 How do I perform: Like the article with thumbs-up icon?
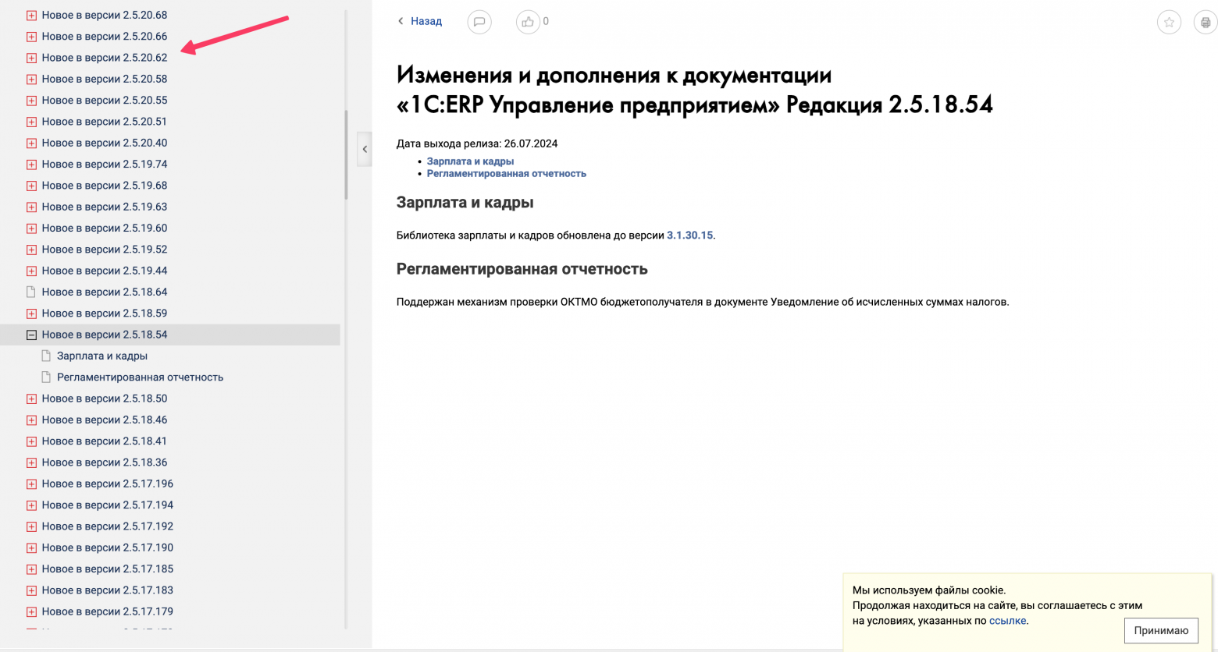[x=528, y=22]
